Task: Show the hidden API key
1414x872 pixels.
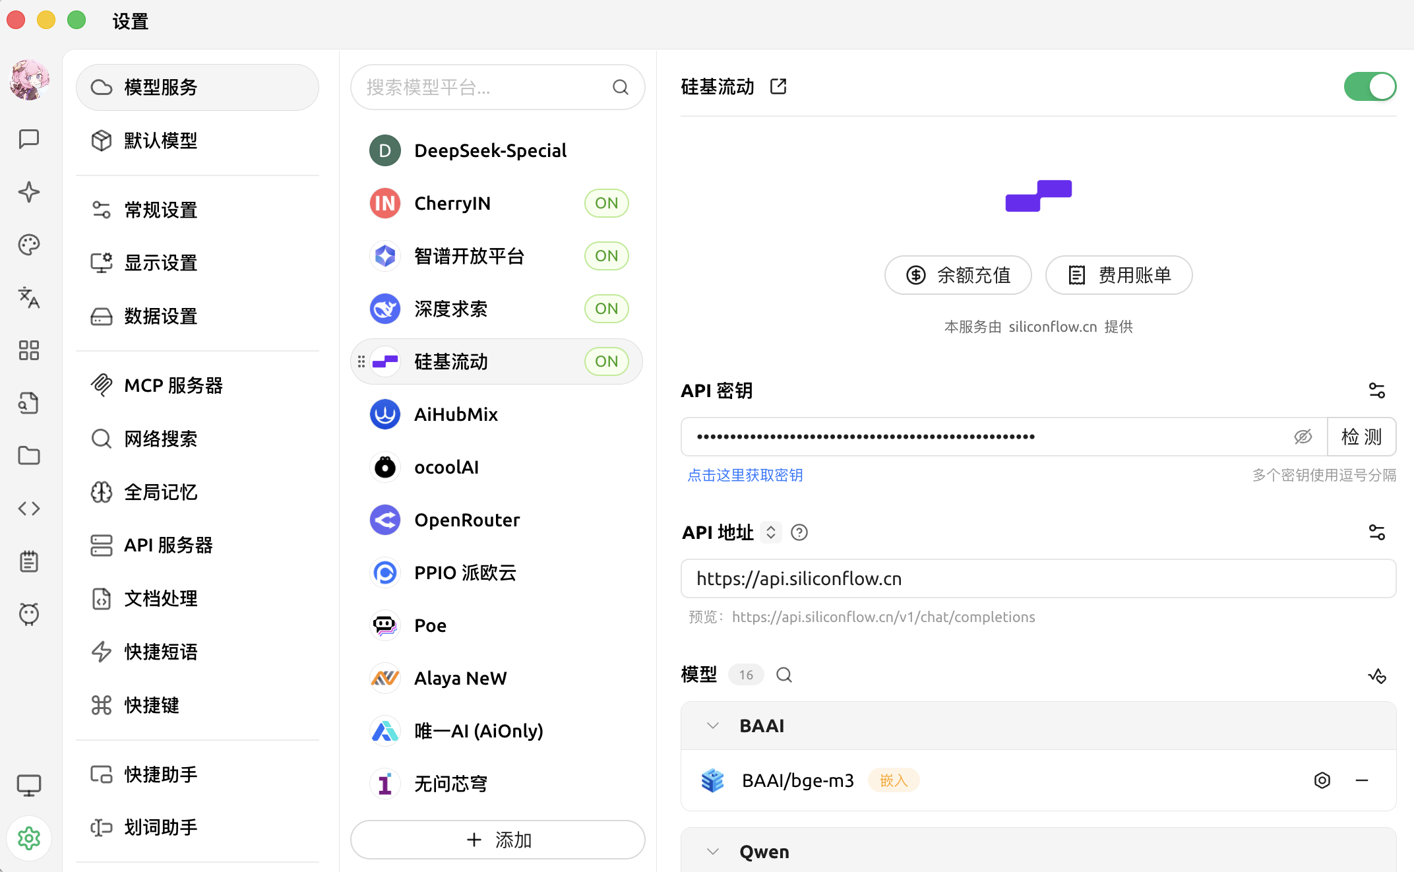Action: click(1303, 437)
